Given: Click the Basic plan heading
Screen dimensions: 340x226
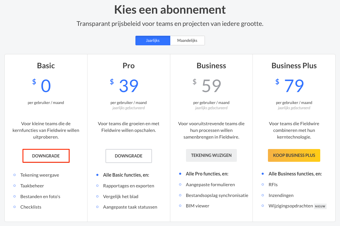Looking at the screenshot, I should point(46,66).
